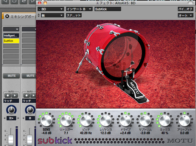196x146 pixels.
Task: Click the preset up/down stepper arrows
Action: point(39,15)
